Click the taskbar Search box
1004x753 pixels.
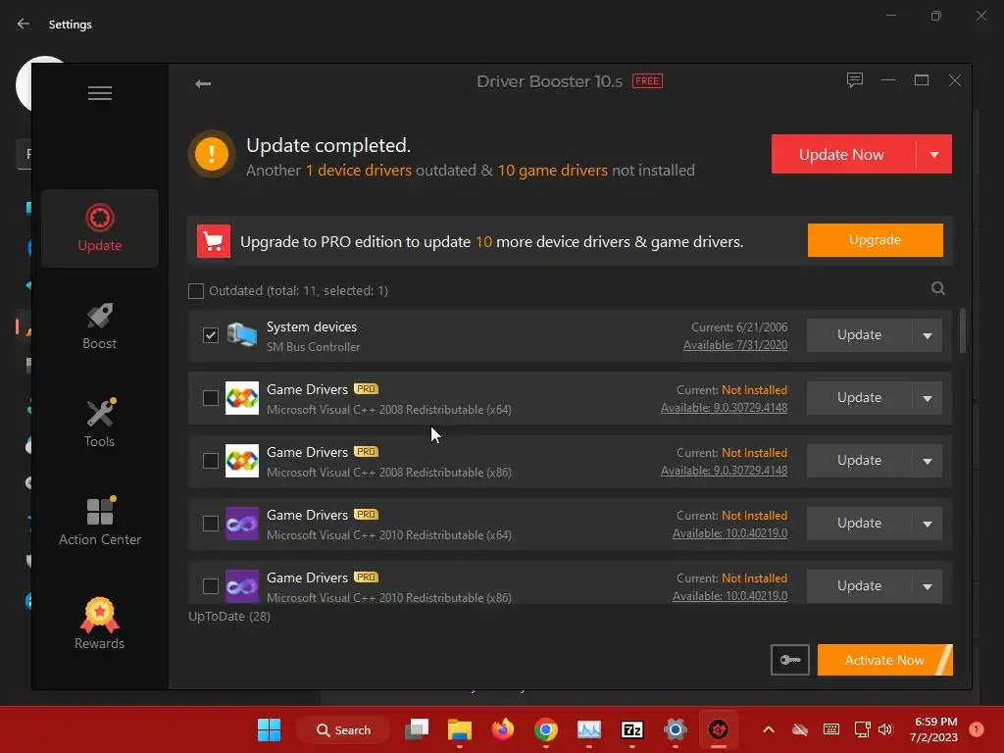(x=343, y=729)
